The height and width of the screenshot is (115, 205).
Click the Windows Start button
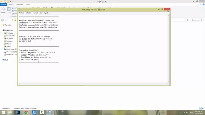[3, 112]
